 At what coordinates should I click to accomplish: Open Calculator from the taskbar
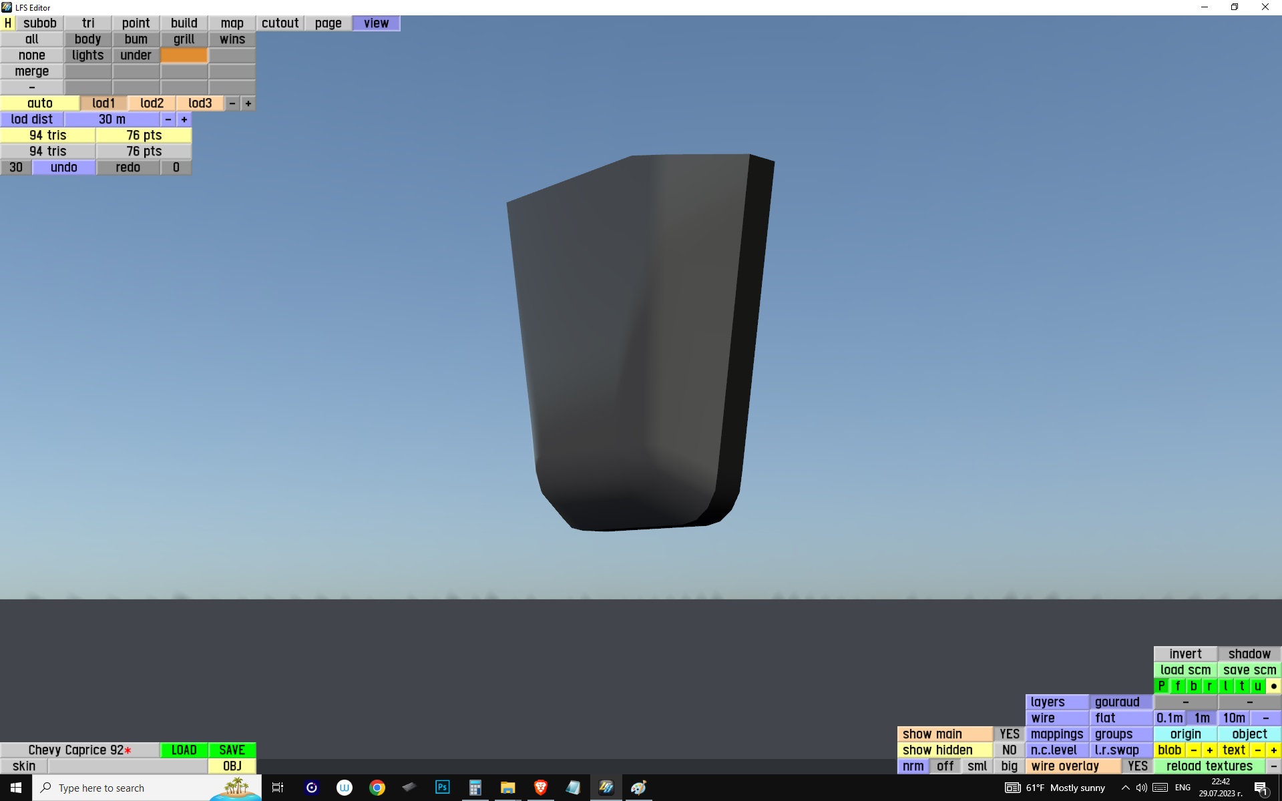pyautogui.click(x=475, y=788)
